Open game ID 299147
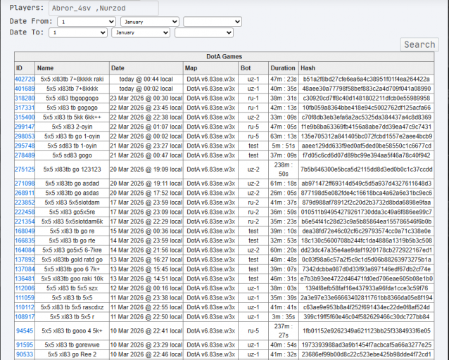The height and width of the screenshot is (360, 449). point(25,127)
